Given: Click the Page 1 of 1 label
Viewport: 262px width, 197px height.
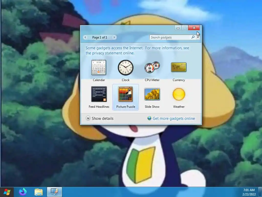Looking at the screenshot, I should point(100,37).
